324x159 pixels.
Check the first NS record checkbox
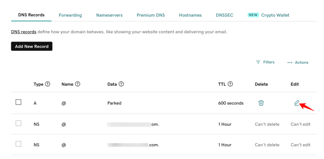point(18,123)
